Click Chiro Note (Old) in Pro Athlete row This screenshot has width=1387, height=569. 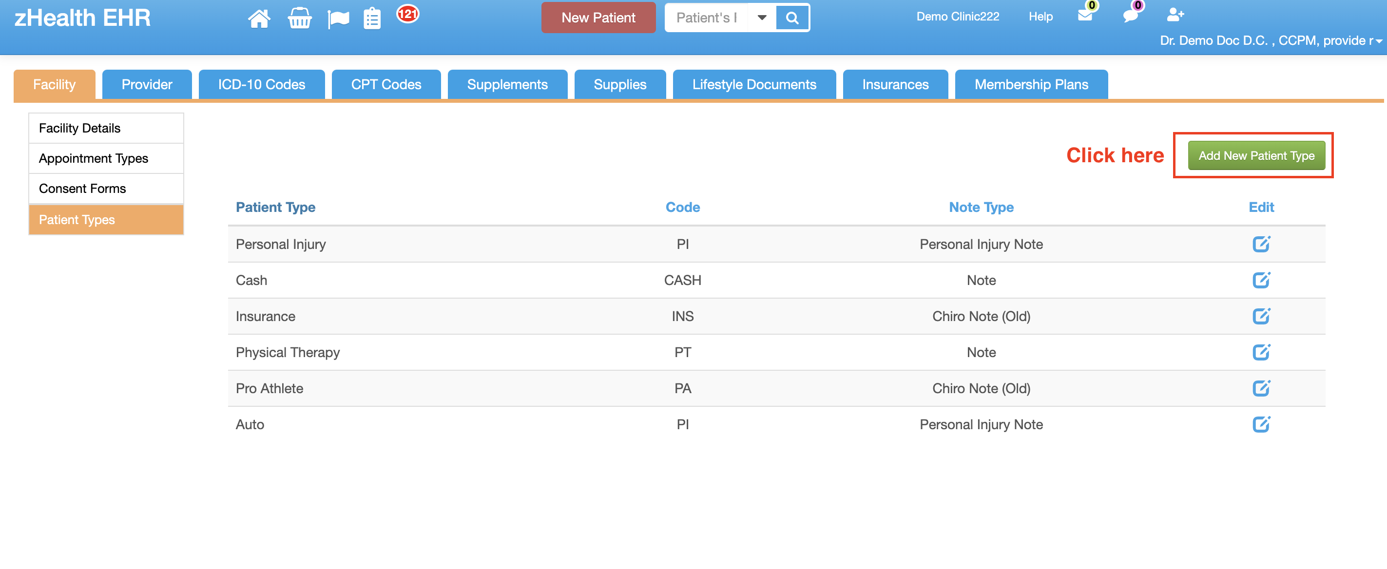pyautogui.click(x=981, y=389)
